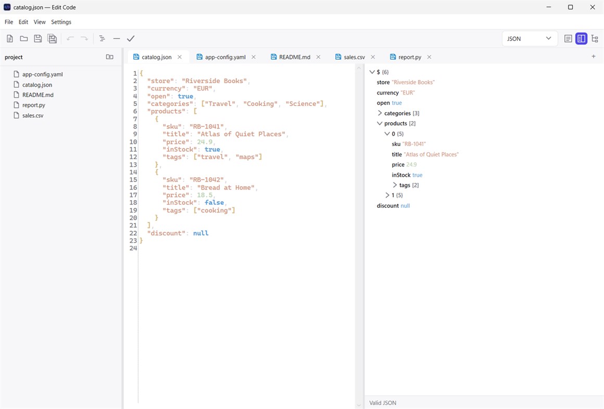Click the Save All toolbar icon
Image resolution: width=604 pixels, height=409 pixels.
(x=52, y=38)
